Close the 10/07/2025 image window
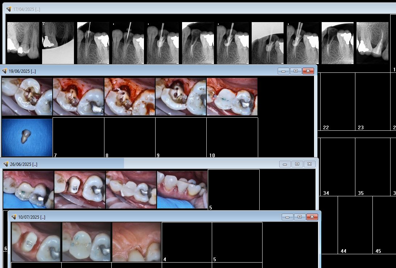396x268 pixels. tap(312, 217)
